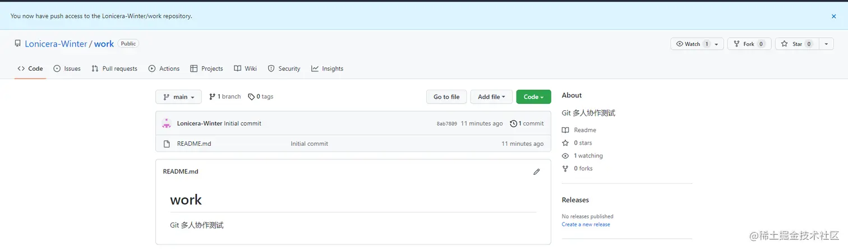View the 0 tags link

(x=261, y=96)
